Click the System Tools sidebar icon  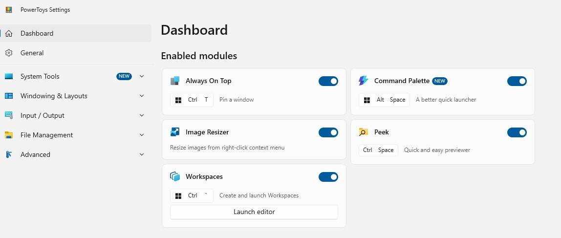pos(9,76)
